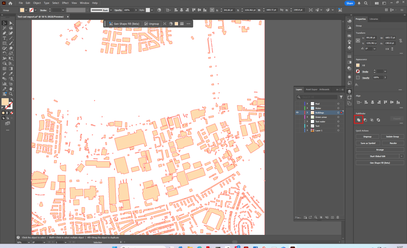Screen dimensions: 407x248
Task: Select the Direct Selection tool
Action: (x=11, y=23)
